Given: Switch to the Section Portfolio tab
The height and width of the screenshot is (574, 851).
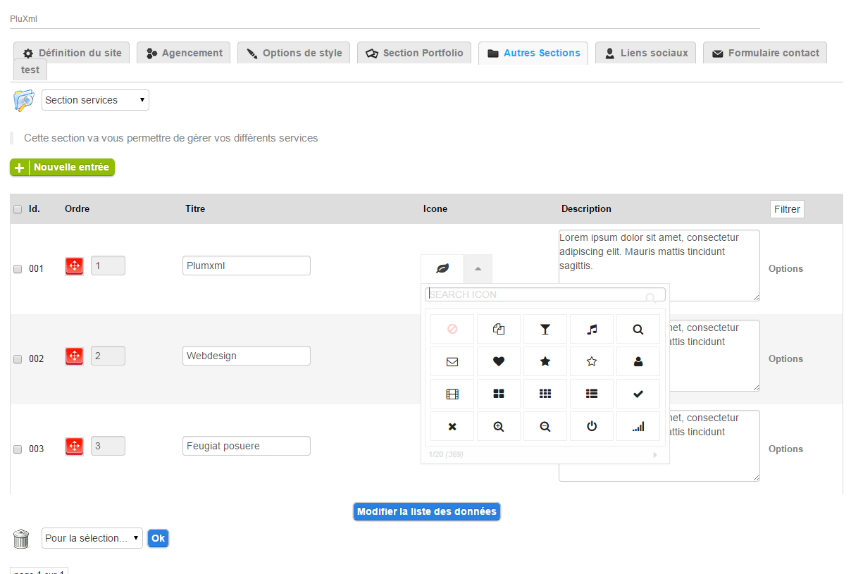Looking at the screenshot, I should [414, 53].
